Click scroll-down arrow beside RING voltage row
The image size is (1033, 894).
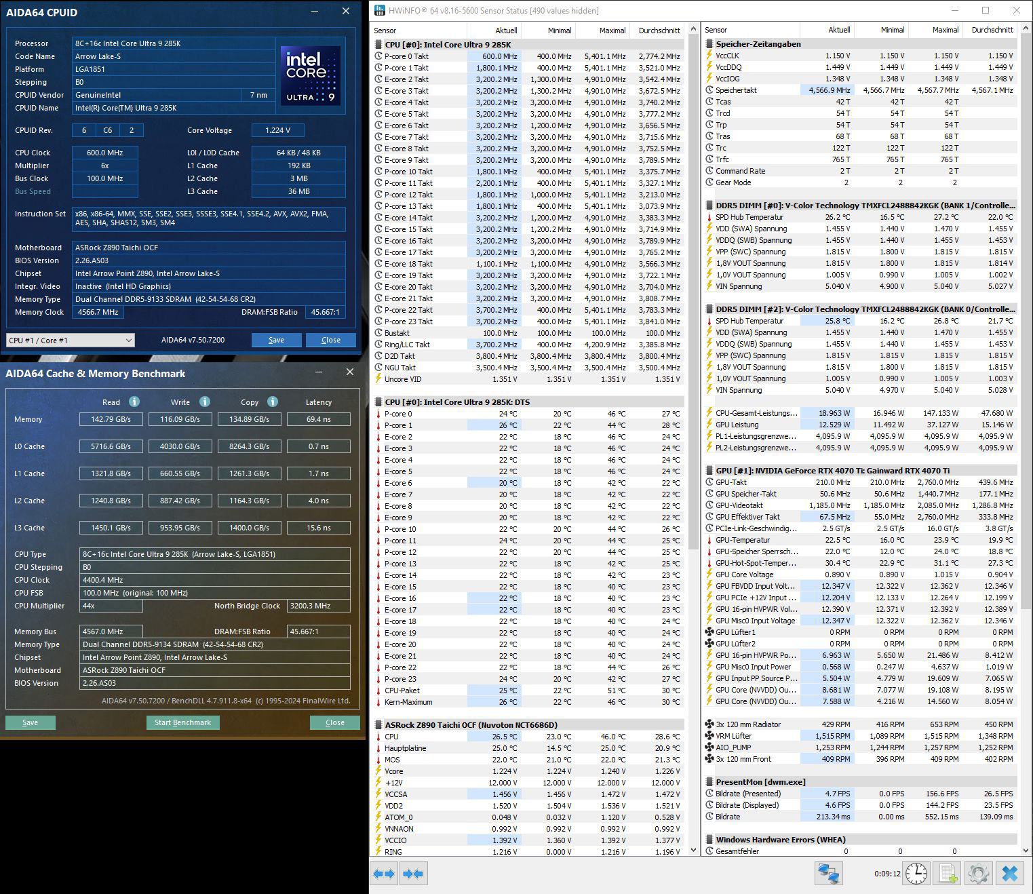point(693,850)
